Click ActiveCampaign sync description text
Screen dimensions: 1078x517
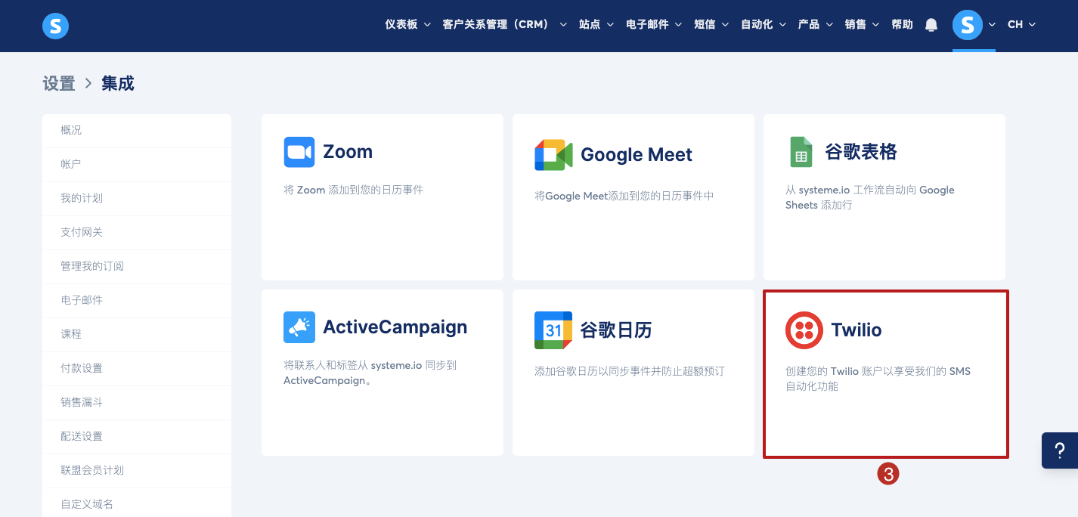point(370,373)
